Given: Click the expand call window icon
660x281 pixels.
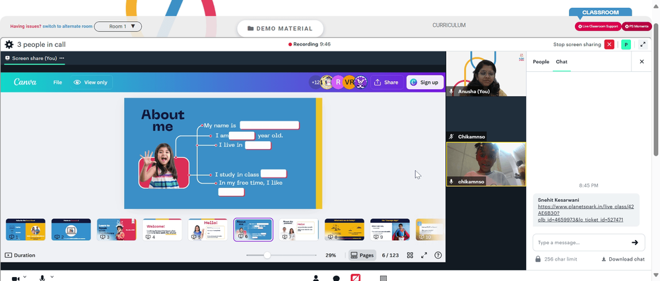Looking at the screenshot, I should tap(643, 45).
